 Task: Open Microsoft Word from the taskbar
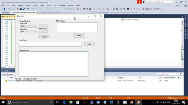point(98,102)
